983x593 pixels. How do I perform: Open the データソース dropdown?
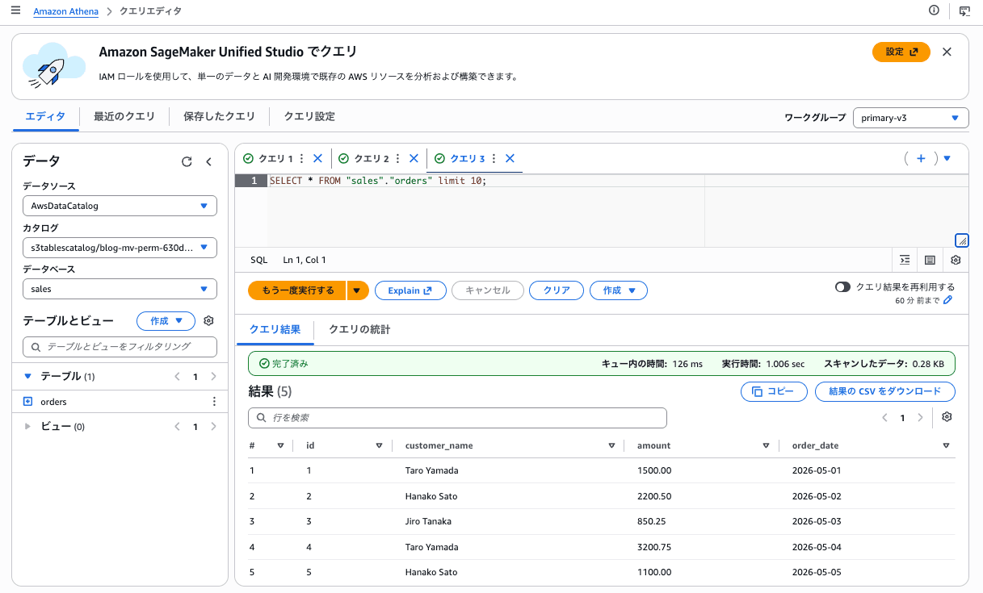(120, 206)
